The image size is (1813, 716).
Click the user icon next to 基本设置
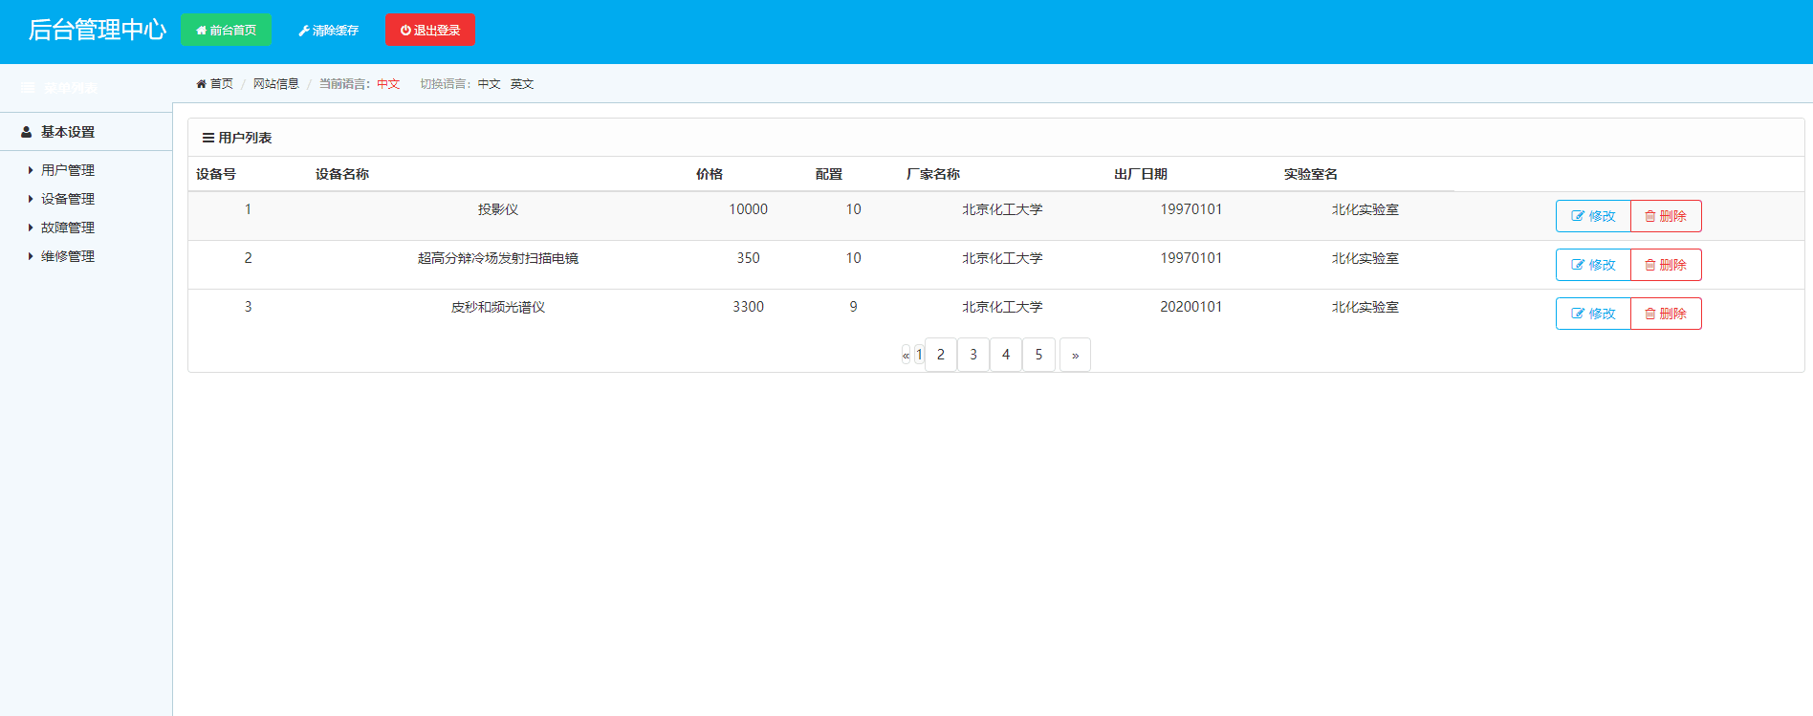click(x=27, y=132)
